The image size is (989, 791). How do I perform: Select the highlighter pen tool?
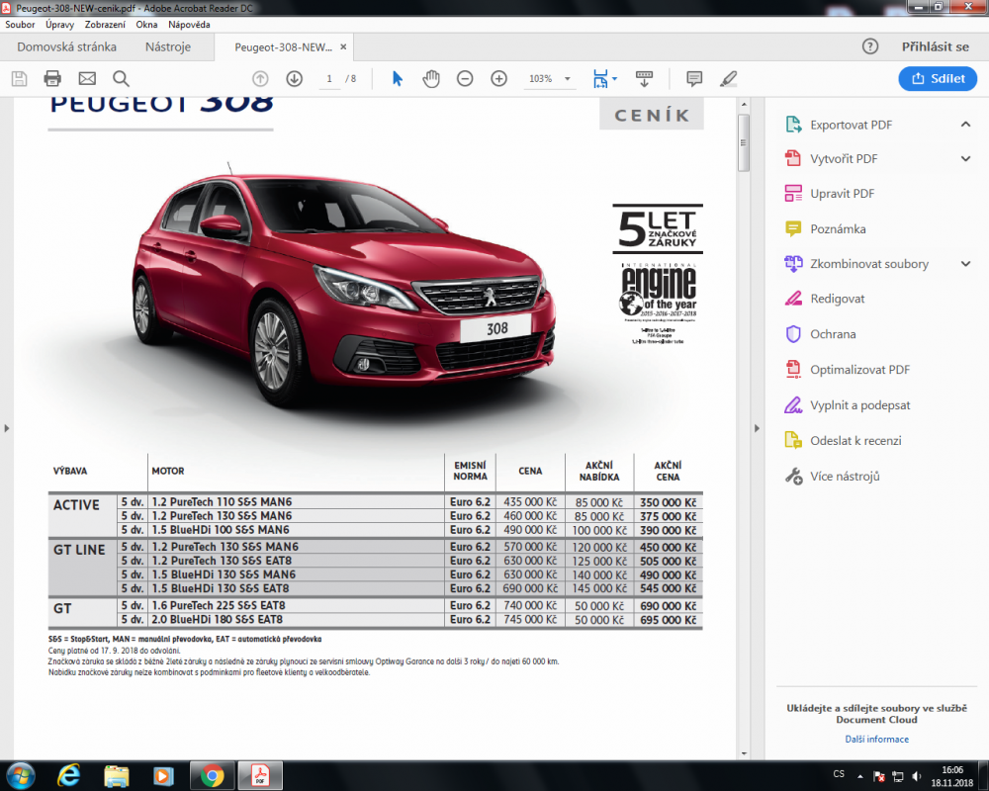click(x=729, y=79)
